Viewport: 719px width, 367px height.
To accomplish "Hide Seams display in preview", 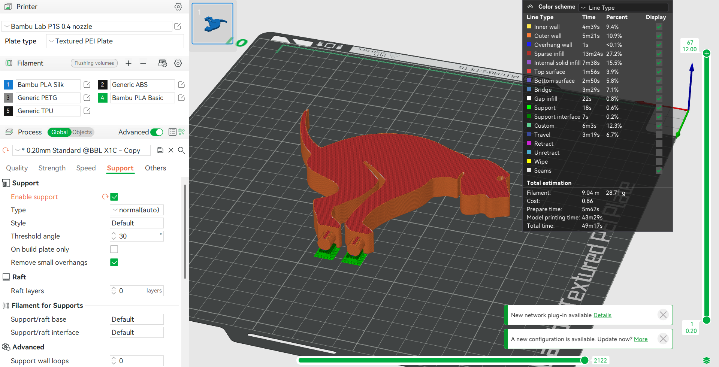I will 659,171.
